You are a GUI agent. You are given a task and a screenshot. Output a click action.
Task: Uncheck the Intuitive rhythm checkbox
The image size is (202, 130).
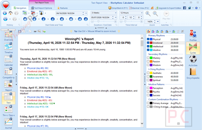pos(148,50)
